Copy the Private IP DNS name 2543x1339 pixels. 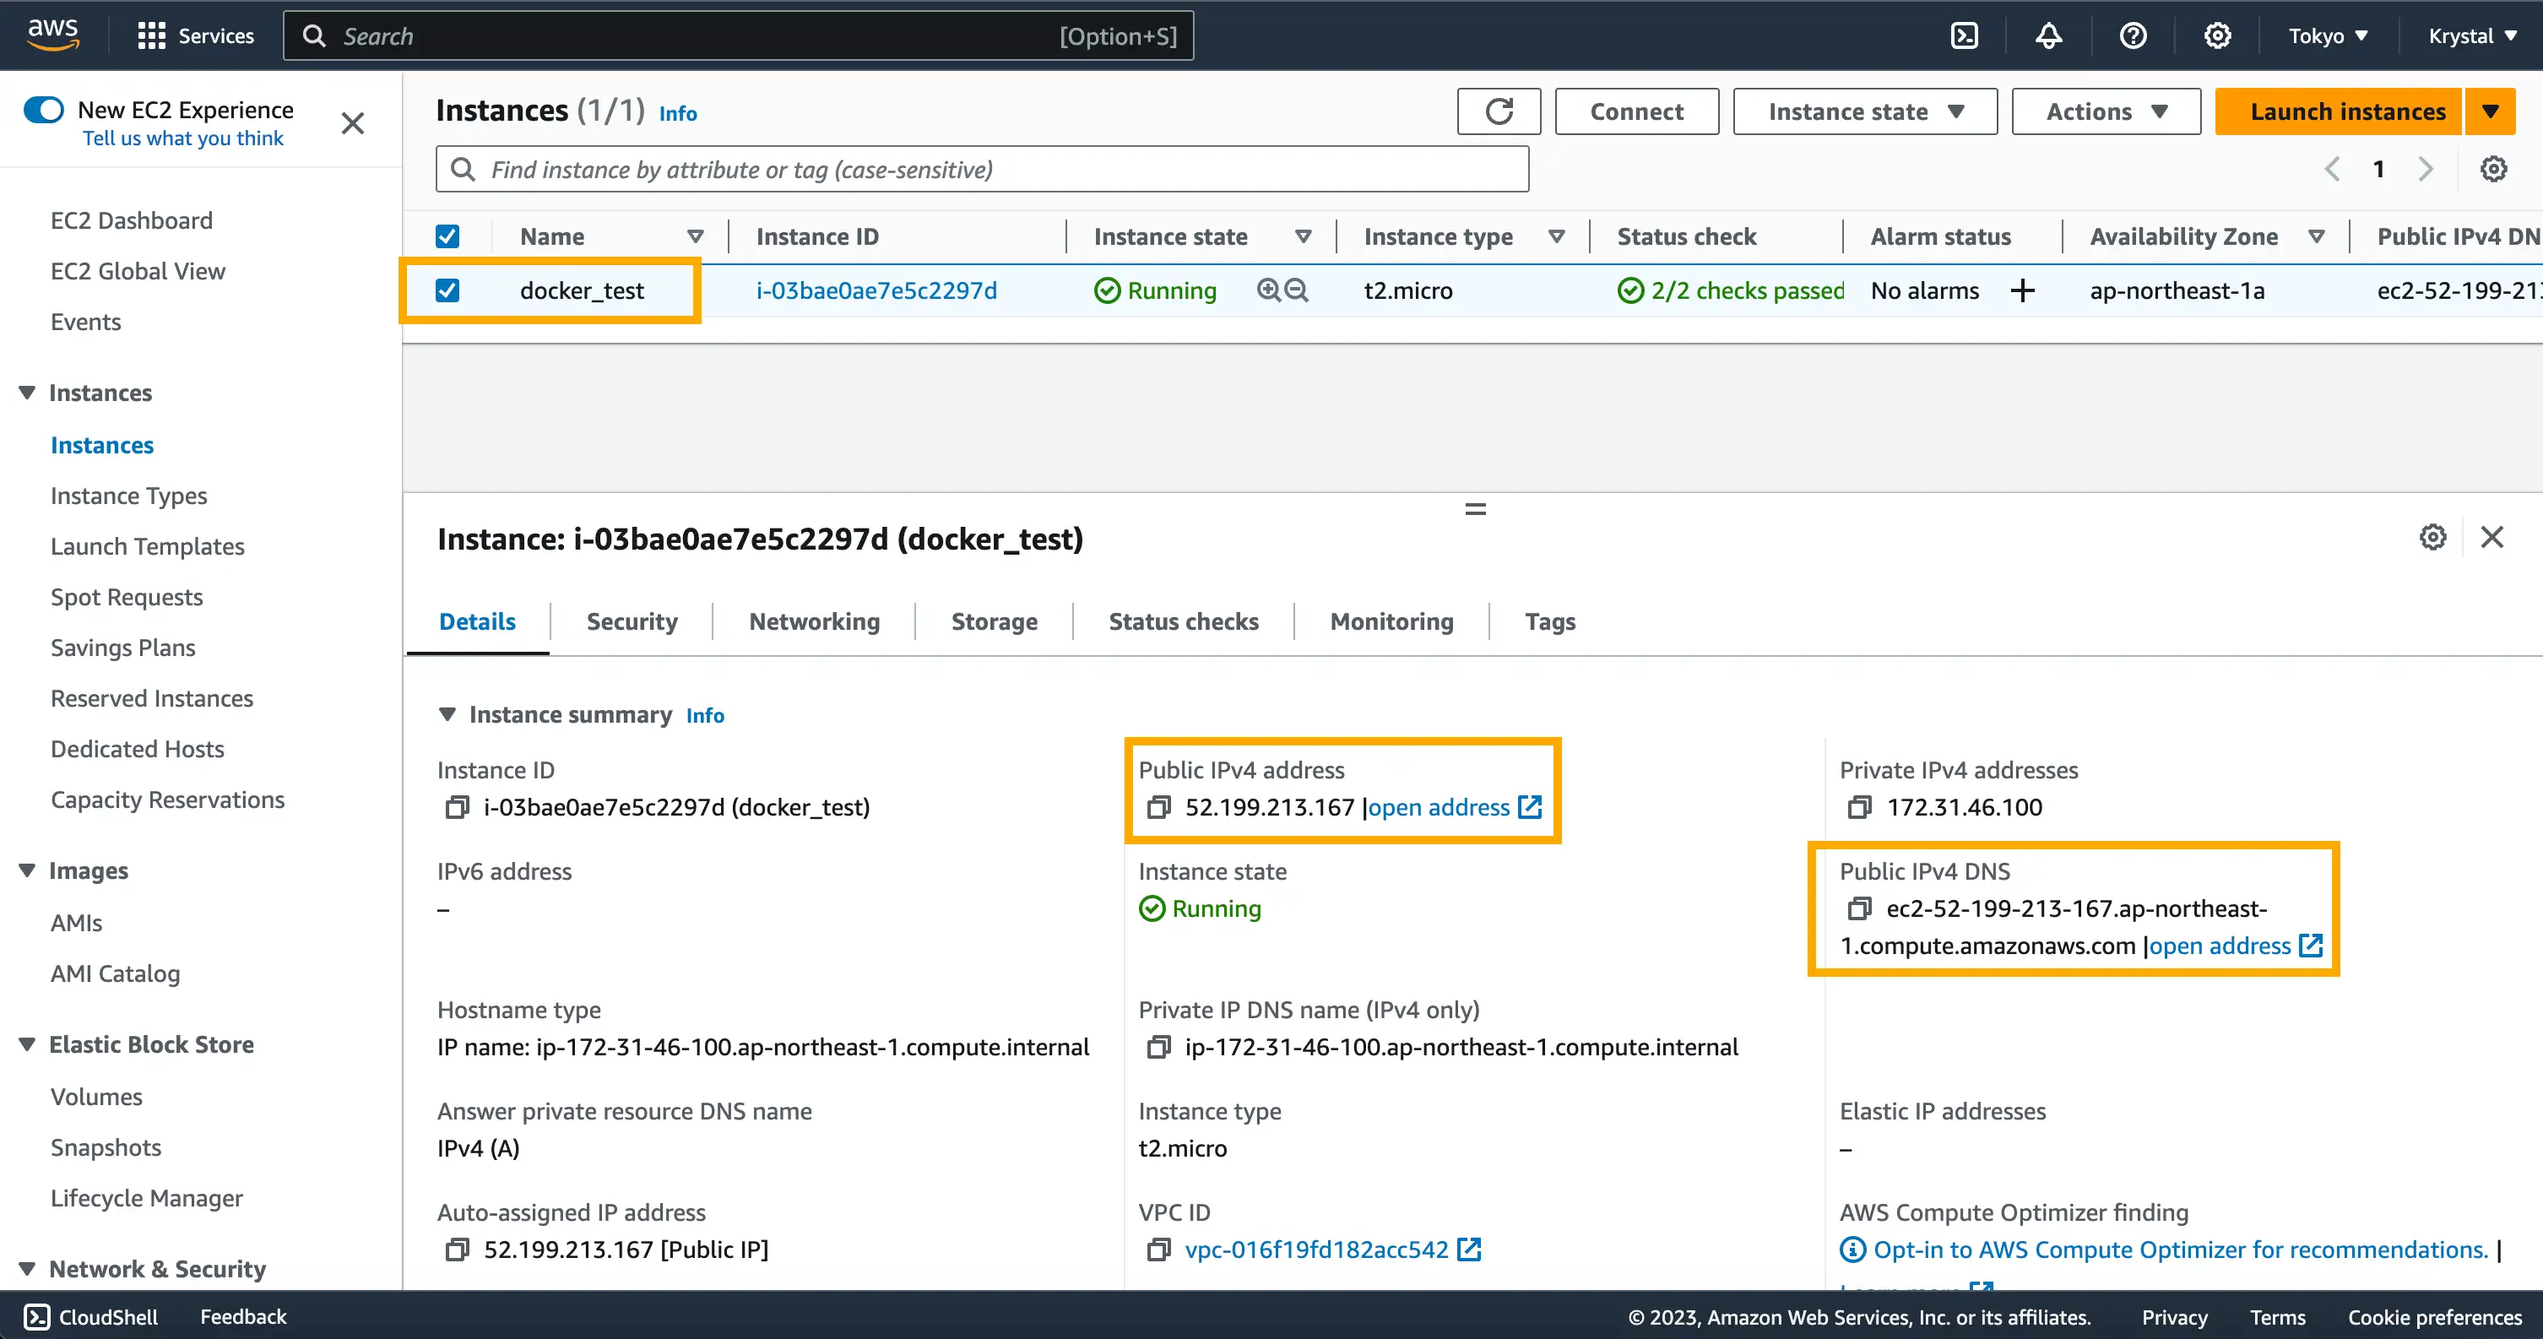pos(1158,1047)
